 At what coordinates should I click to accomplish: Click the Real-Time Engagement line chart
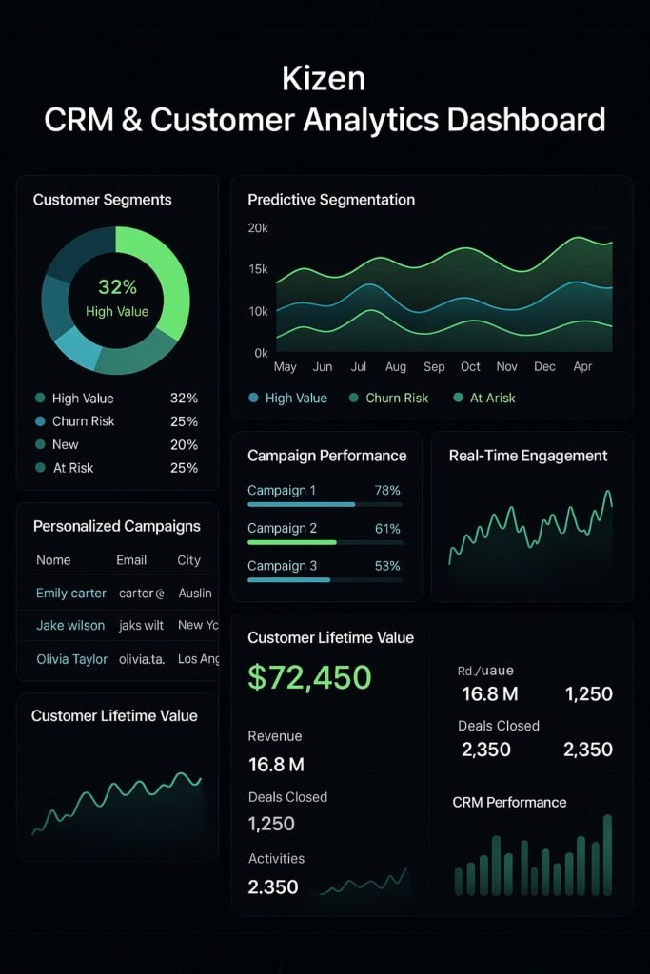(531, 528)
